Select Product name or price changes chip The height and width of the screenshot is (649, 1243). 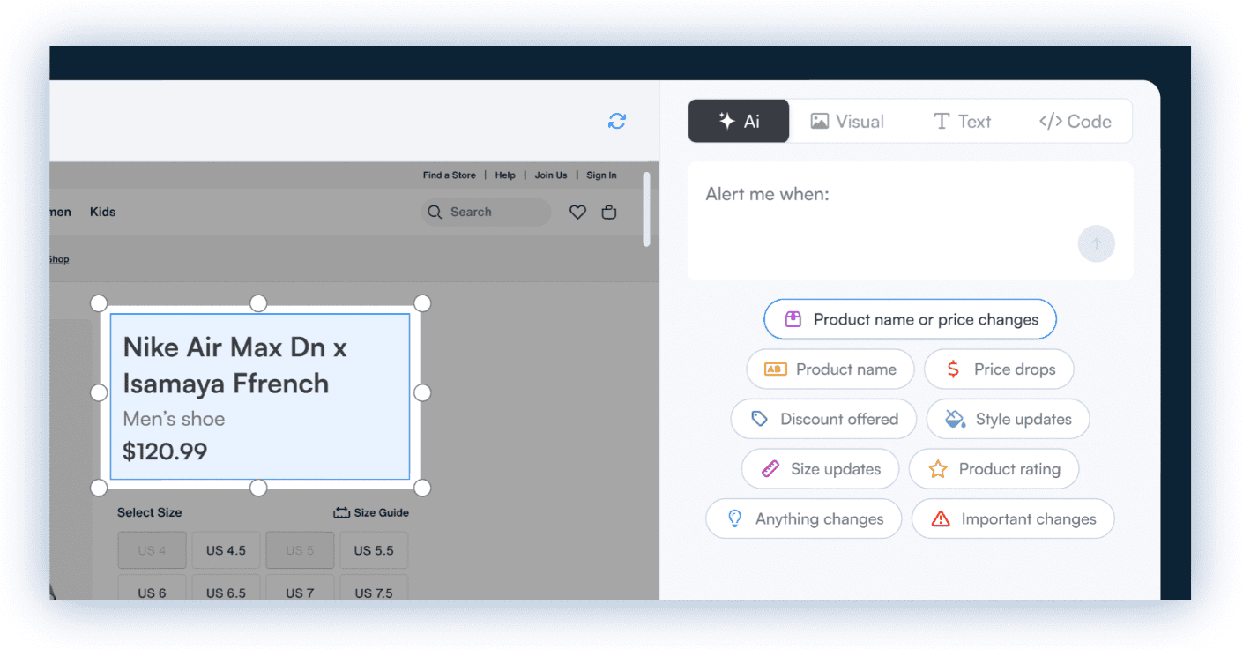(910, 319)
